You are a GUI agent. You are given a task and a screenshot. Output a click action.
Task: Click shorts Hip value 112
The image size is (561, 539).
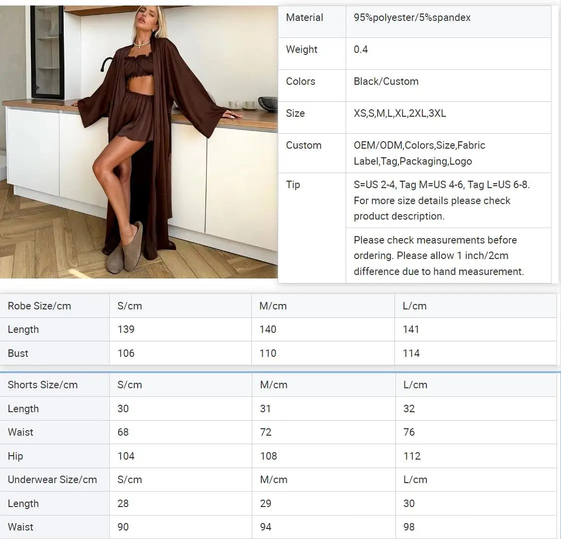tap(411, 456)
